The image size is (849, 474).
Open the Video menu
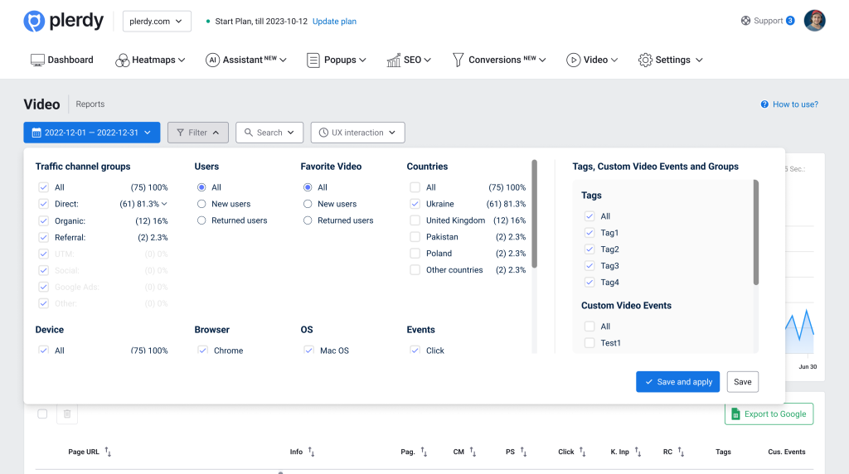tap(592, 60)
